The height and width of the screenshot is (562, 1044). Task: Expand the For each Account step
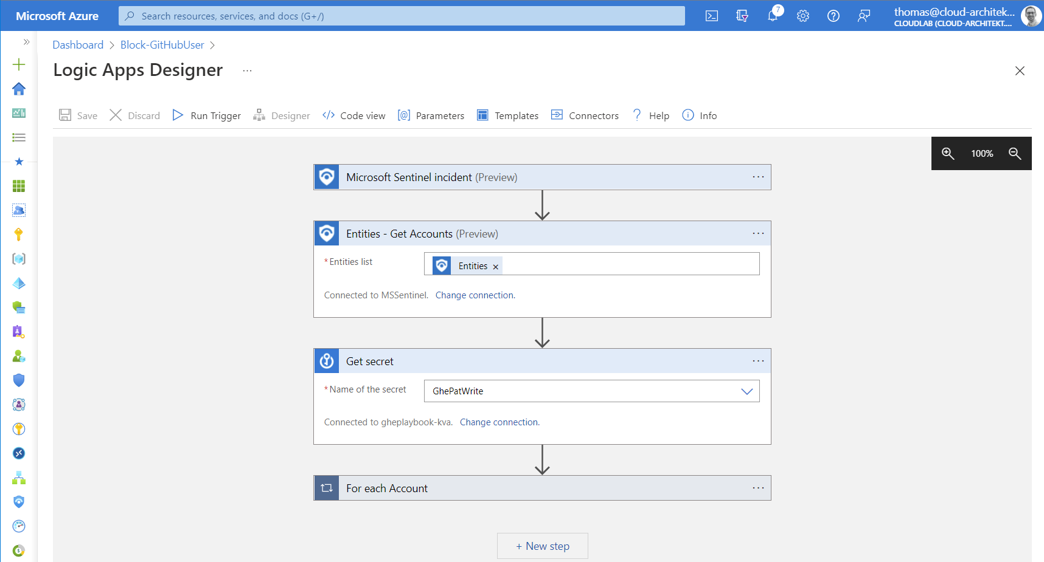pos(542,488)
